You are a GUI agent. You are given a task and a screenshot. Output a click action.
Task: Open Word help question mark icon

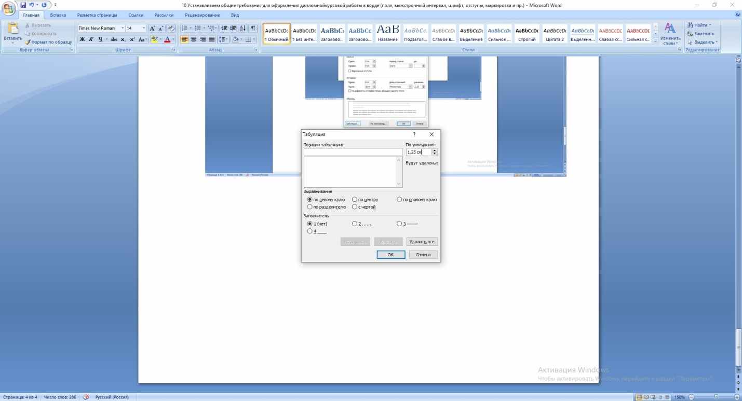coord(738,15)
